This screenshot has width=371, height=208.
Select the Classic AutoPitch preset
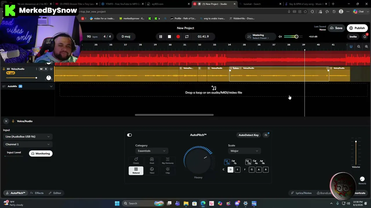(136, 161)
